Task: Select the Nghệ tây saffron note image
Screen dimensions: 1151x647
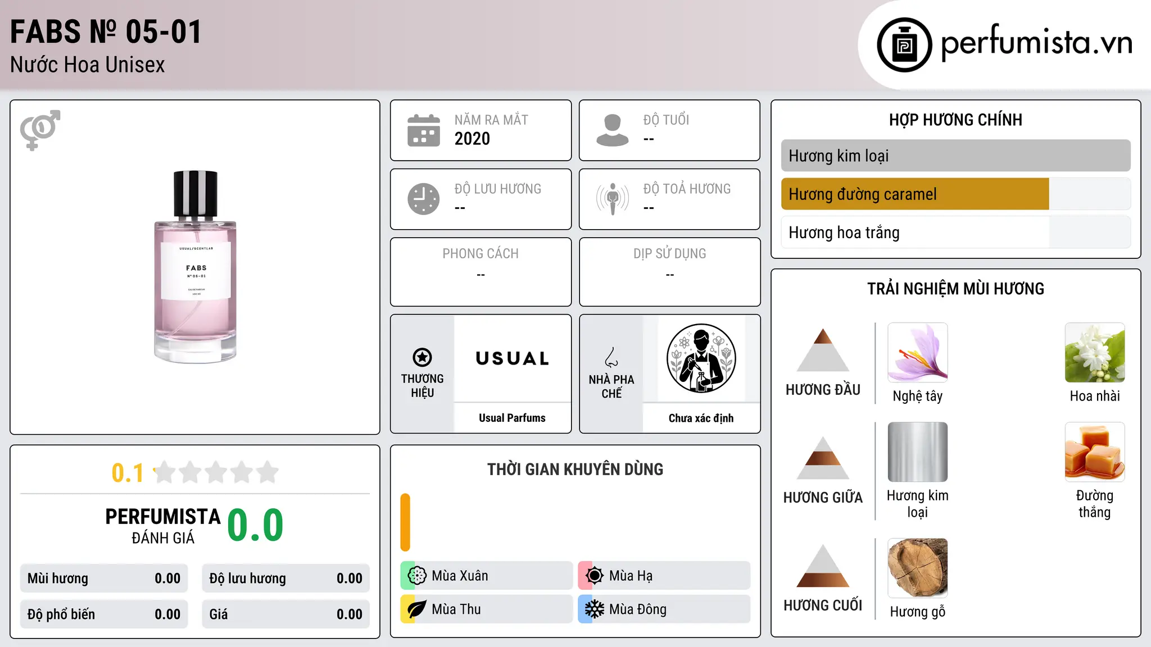Action: tap(917, 353)
